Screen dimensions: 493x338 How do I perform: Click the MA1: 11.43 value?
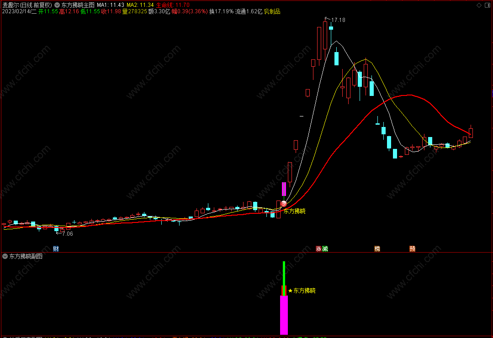point(111,5)
